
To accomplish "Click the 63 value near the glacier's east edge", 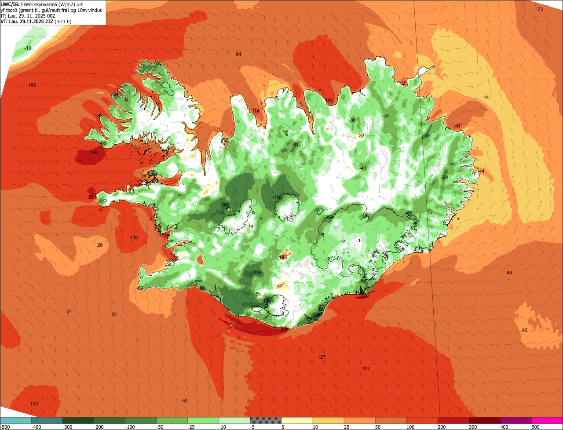I will [409, 213].
